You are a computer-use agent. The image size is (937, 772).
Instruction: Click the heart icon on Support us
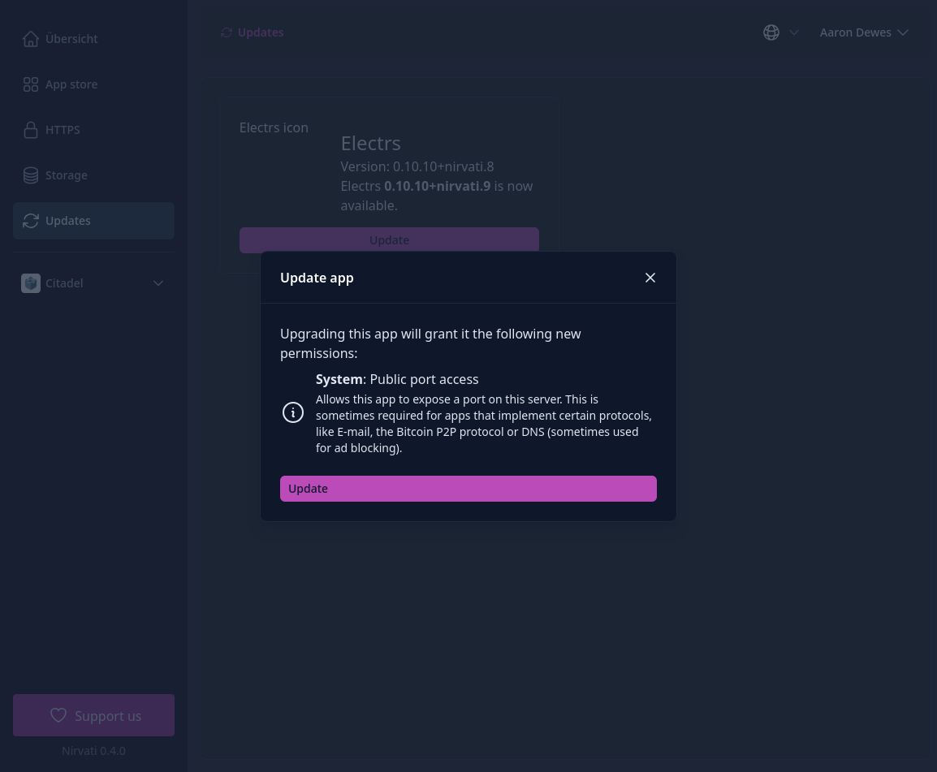coord(58,715)
